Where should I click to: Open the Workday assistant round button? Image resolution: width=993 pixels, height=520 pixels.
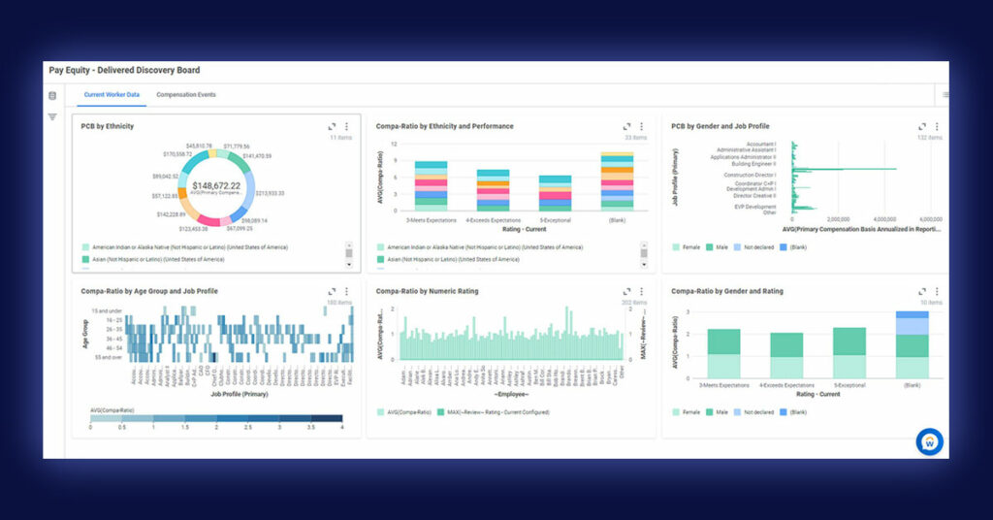[x=930, y=441]
